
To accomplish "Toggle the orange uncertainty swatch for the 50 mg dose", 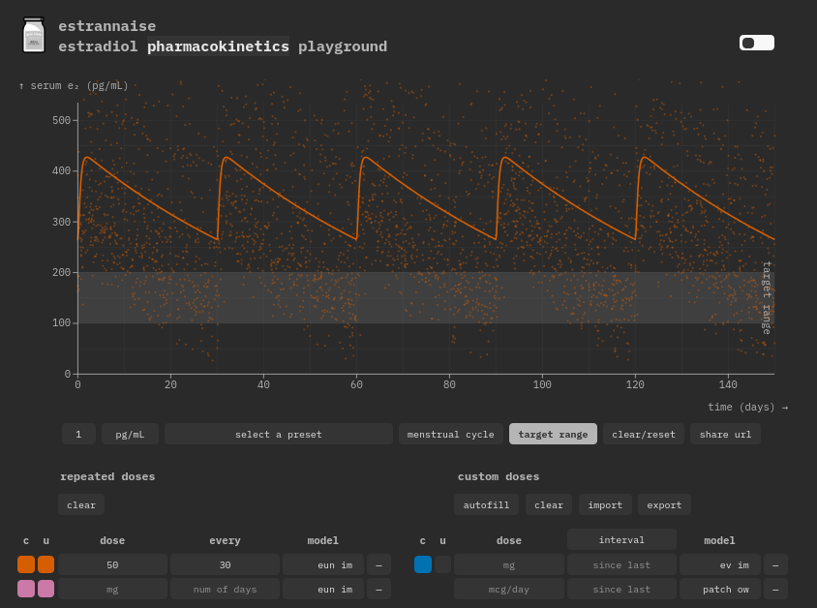I will tap(45, 564).
